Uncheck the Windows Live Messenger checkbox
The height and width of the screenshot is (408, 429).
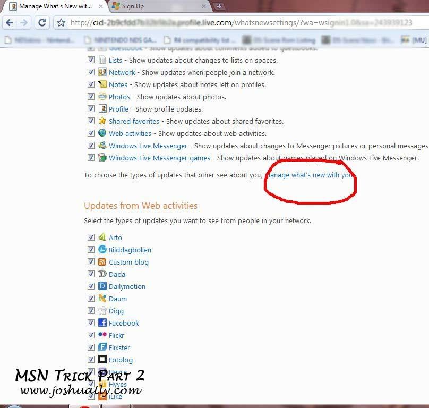91,145
